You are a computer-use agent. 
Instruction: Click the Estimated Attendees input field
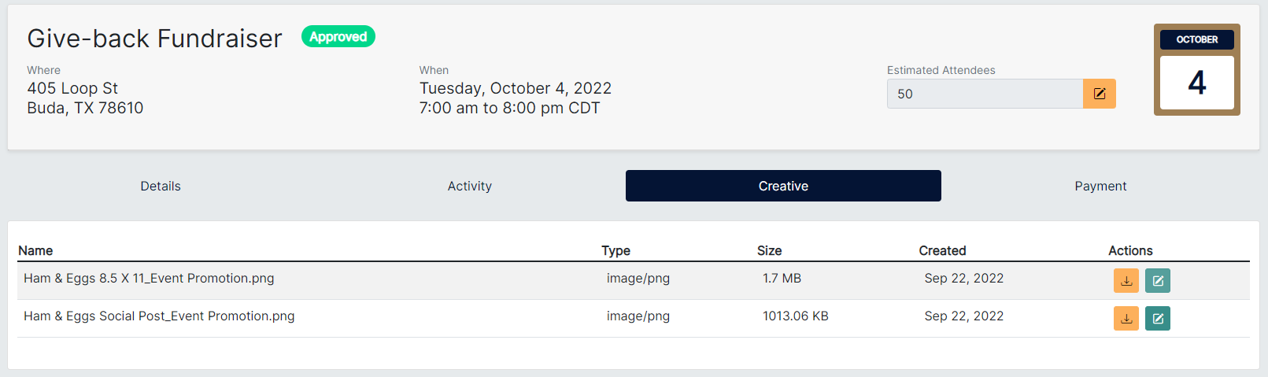(x=984, y=94)
